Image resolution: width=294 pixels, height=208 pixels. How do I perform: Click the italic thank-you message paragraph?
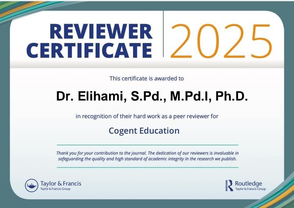coord(147,156)
